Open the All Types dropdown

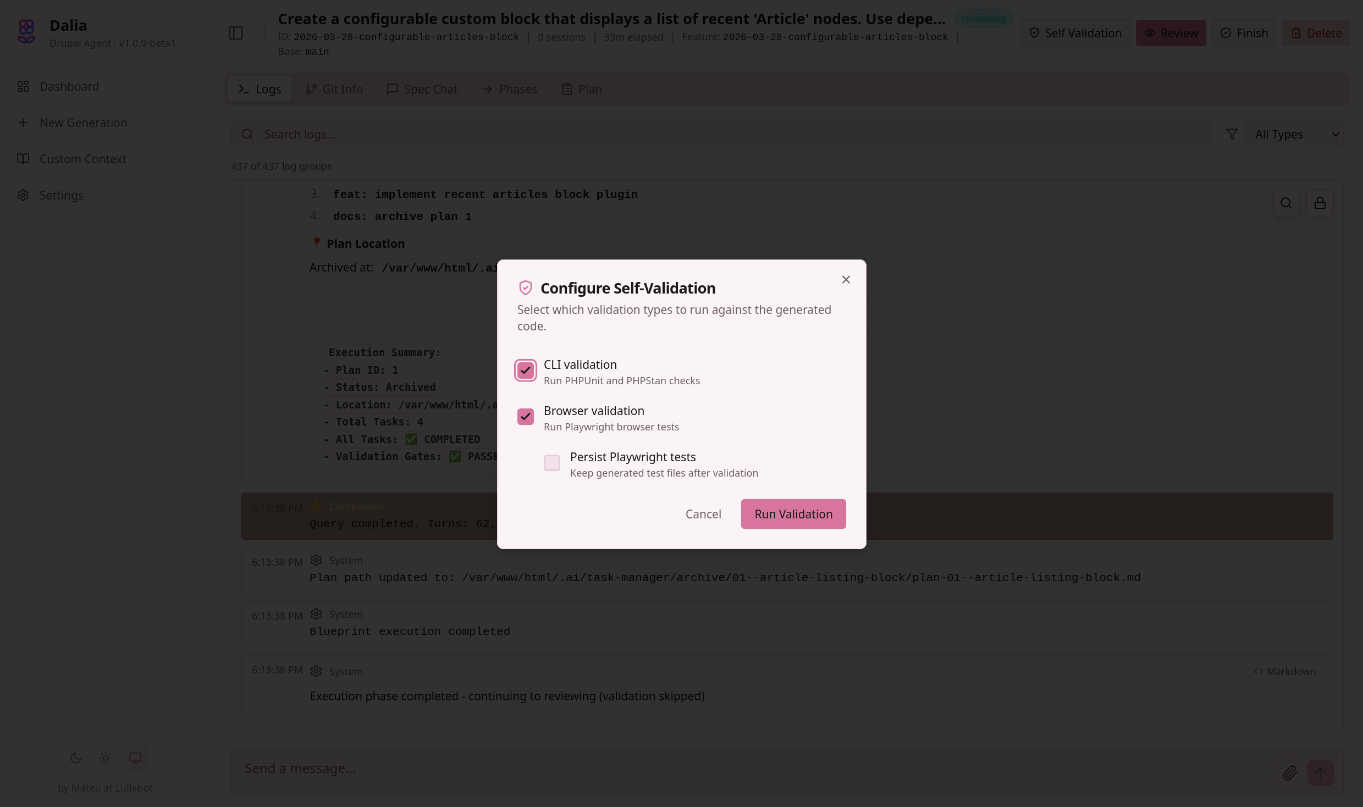coord(1294,134)
